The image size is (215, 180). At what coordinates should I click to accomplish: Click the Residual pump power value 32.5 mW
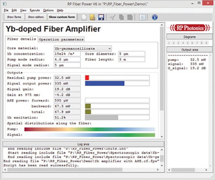[x=67, y=78]
